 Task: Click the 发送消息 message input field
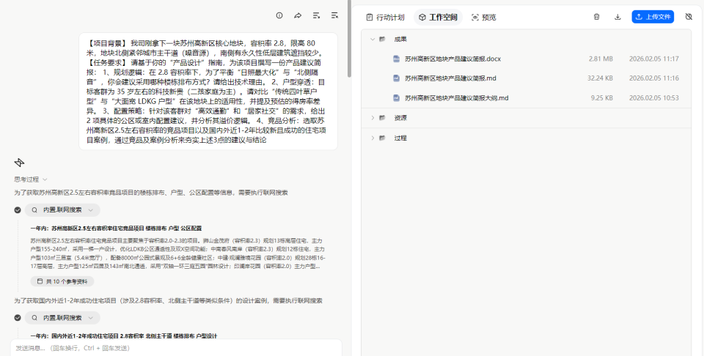pyautogui.click(x=176, y=348)
